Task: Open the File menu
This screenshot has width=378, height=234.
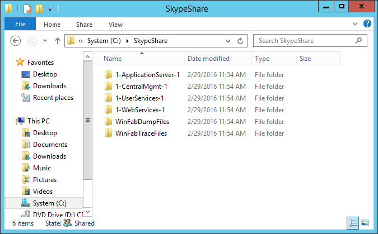Action: [20, 24]
